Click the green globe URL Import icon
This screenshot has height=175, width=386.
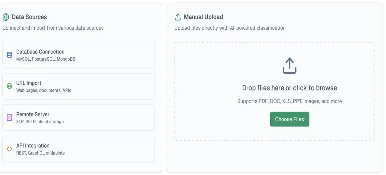click(x=10, y=86)
